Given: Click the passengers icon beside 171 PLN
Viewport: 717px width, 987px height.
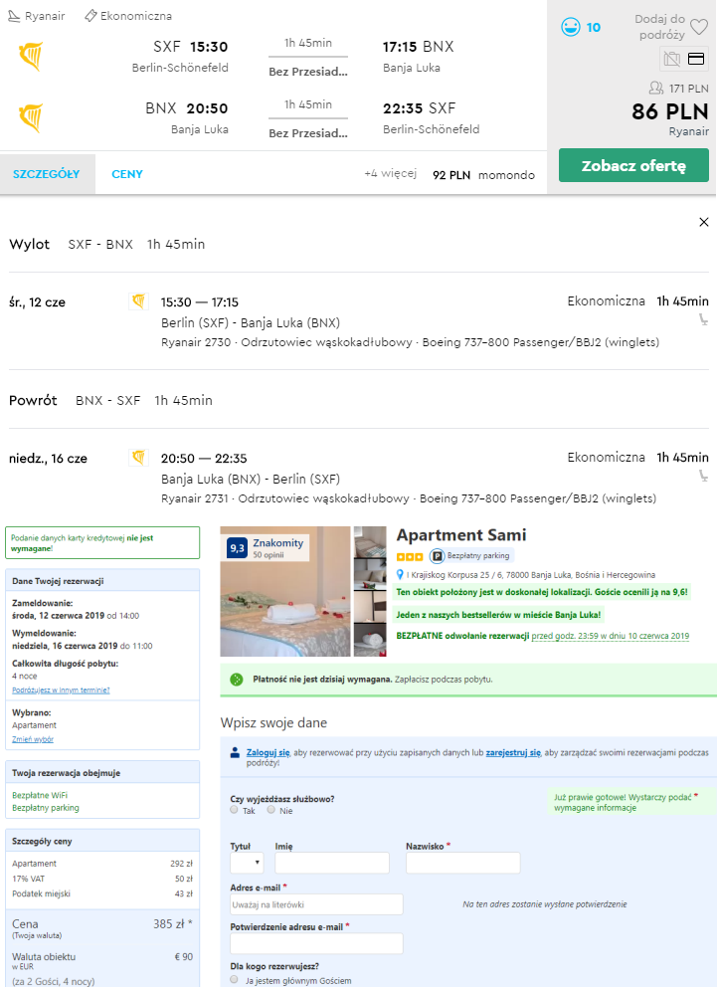Looking at the screenshot, I should pyautogui.click(x=656, y=89).
